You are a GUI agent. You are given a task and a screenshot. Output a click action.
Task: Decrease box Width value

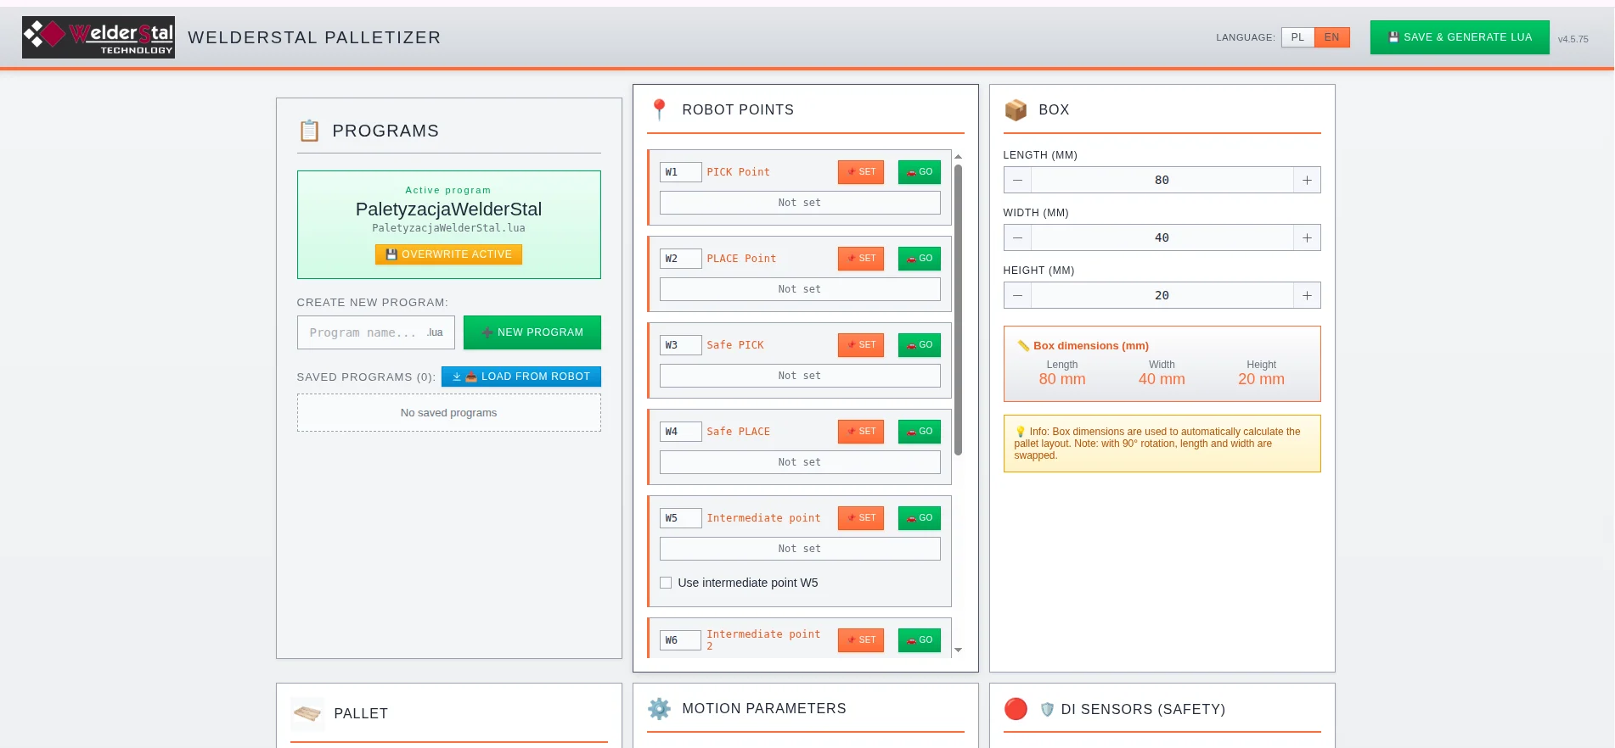pyautogui.click(x=1017, y=237)
